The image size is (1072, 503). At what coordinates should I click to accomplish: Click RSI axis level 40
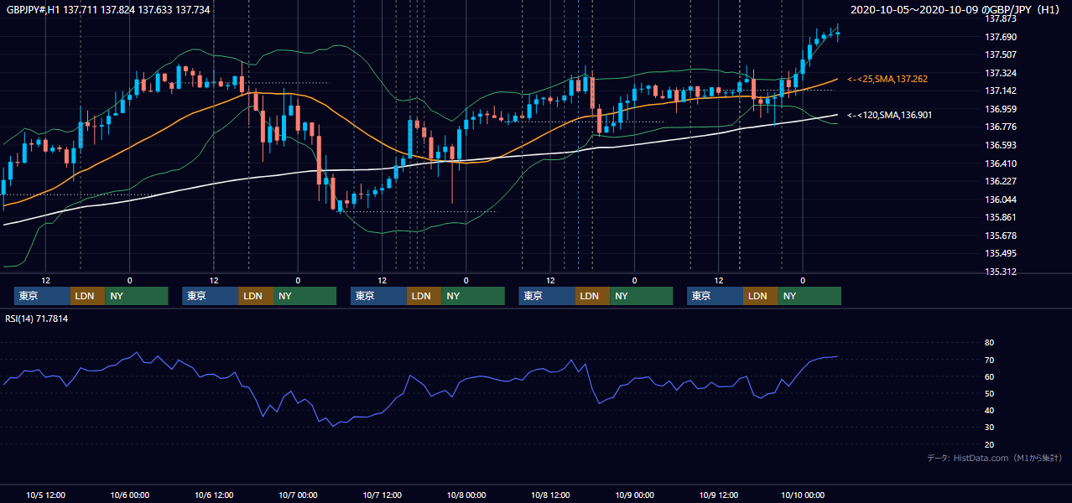coord(989,410)
